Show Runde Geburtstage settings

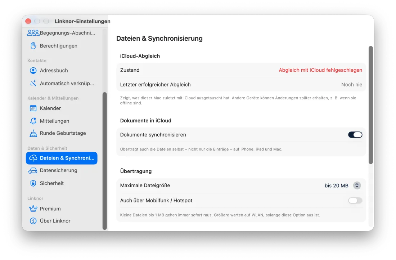pos(62,133)
